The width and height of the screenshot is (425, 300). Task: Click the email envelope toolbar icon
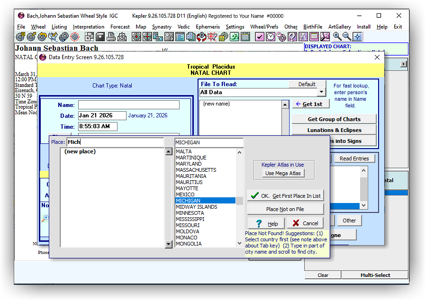tap(122, 37)
